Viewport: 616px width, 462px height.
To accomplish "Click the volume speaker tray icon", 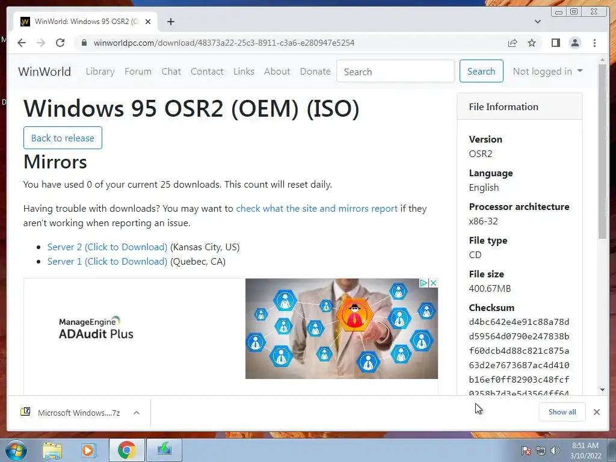I will pos(555,451).
